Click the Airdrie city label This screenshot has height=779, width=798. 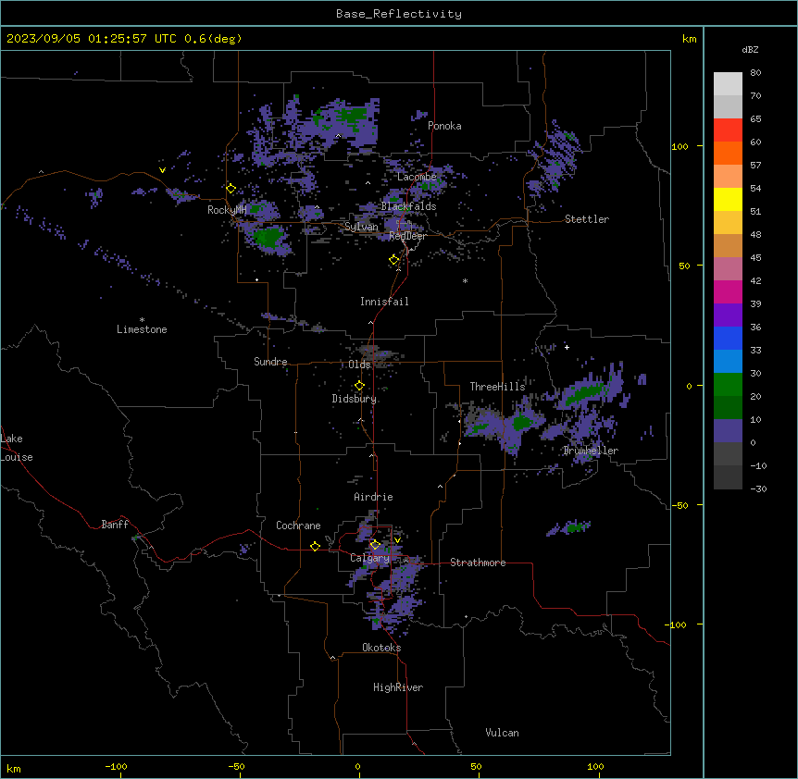tap(374, 497)
